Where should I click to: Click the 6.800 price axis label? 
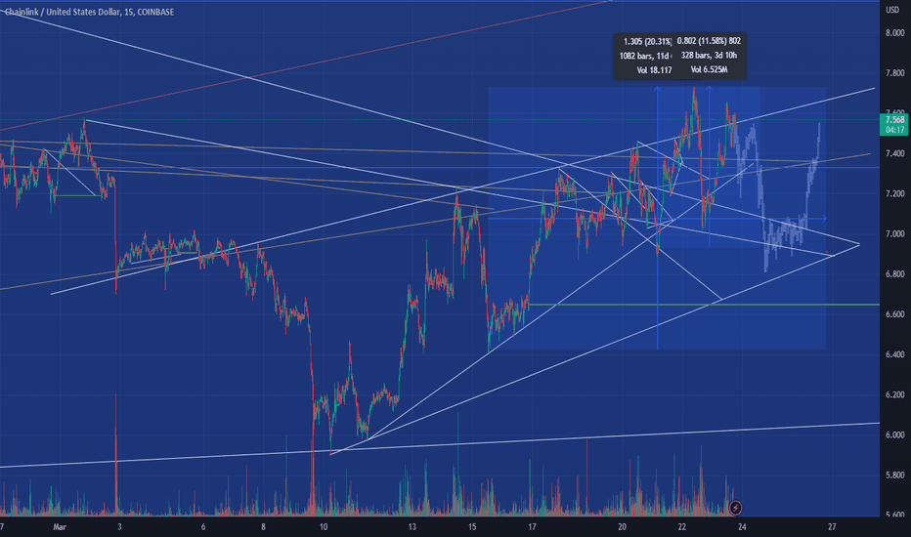[894, 274]
